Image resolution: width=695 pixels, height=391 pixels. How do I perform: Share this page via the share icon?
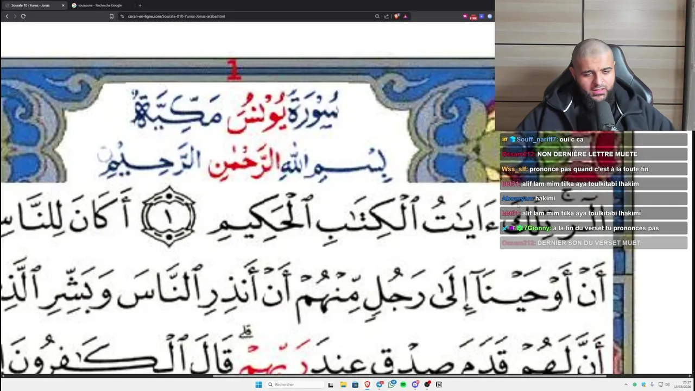pos(387,16)
